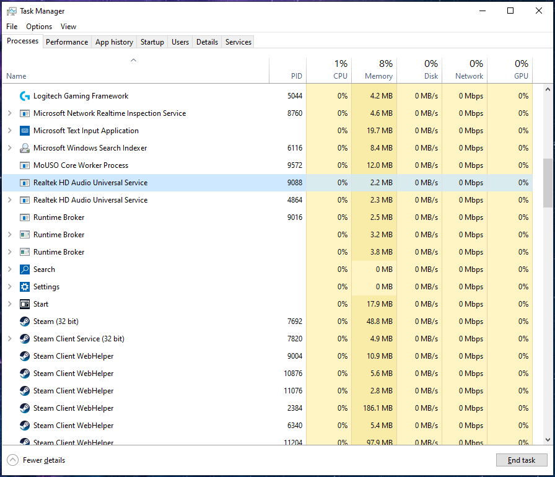Sort by the Memory column header
Image resolution: width=555 pixels, height=477 pixels.
point(374,71)
